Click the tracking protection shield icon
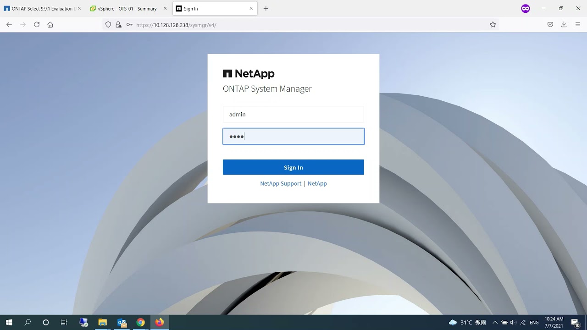The height and width of the screenshot is (330, 587). point(108,25)
